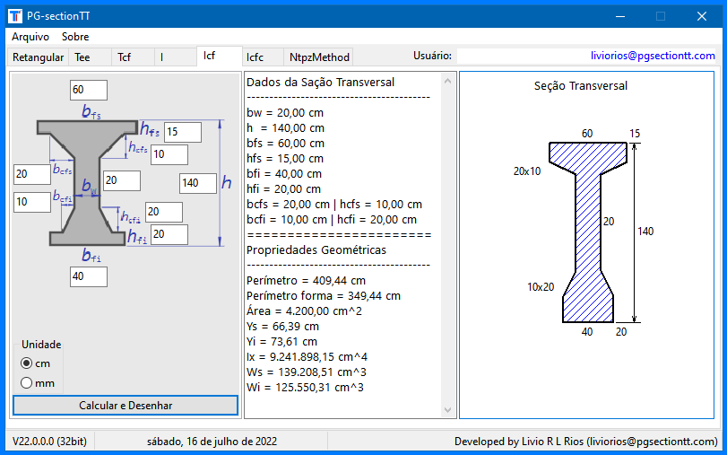This screenshot has width=727, height=455.
Task: Click the 'Wi = 125.550,31 cm^3' line
Action: tap(305, 388)
